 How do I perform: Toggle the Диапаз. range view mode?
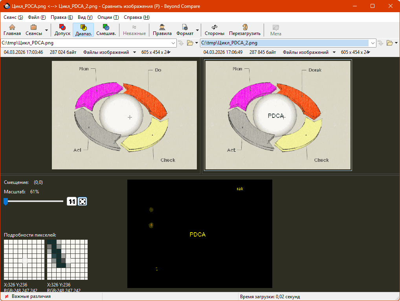[83, 30]
